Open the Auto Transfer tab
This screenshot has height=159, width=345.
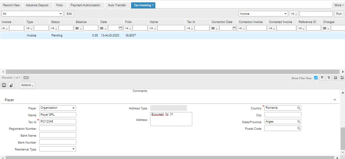click(x=117, y=5)
